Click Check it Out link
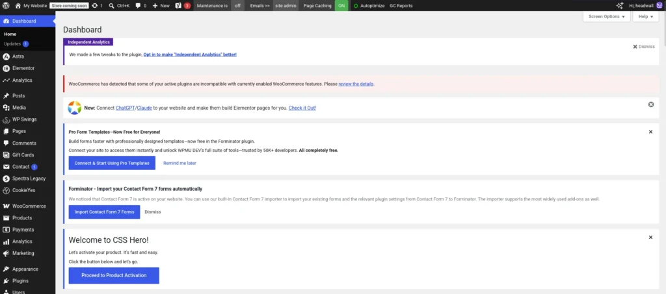The width and height of the screenshot is (666, 294). coord(302,108)
